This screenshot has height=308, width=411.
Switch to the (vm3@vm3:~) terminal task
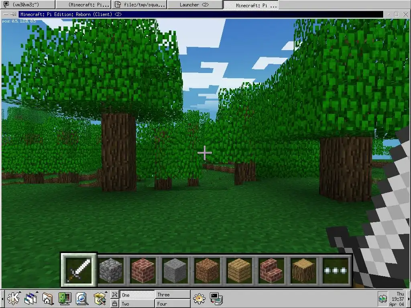(x=28, y=5)
